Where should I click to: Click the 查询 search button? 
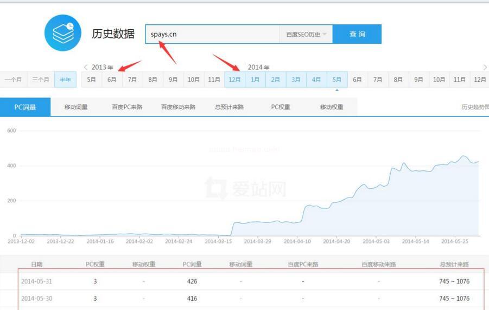click(x=357, y=34)
